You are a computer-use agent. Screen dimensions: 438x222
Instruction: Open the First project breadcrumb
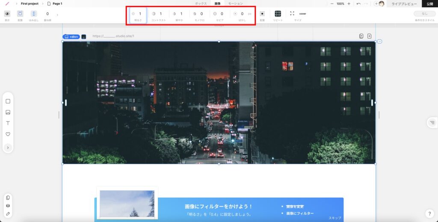(x=30, y=3)
